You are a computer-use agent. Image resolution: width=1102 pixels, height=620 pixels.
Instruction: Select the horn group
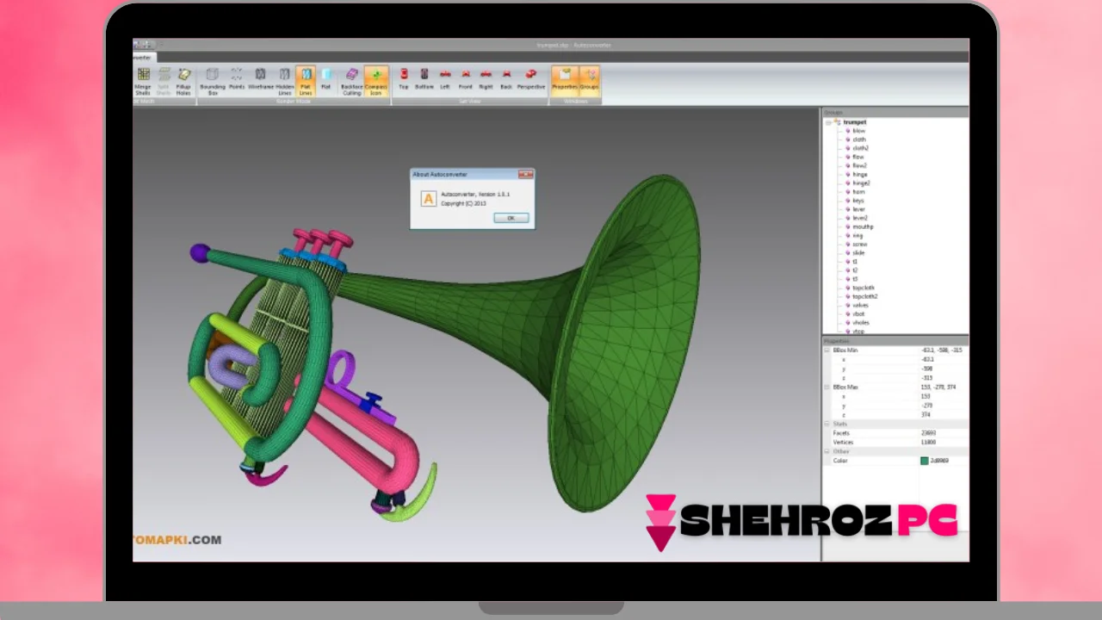click(858, 192)
